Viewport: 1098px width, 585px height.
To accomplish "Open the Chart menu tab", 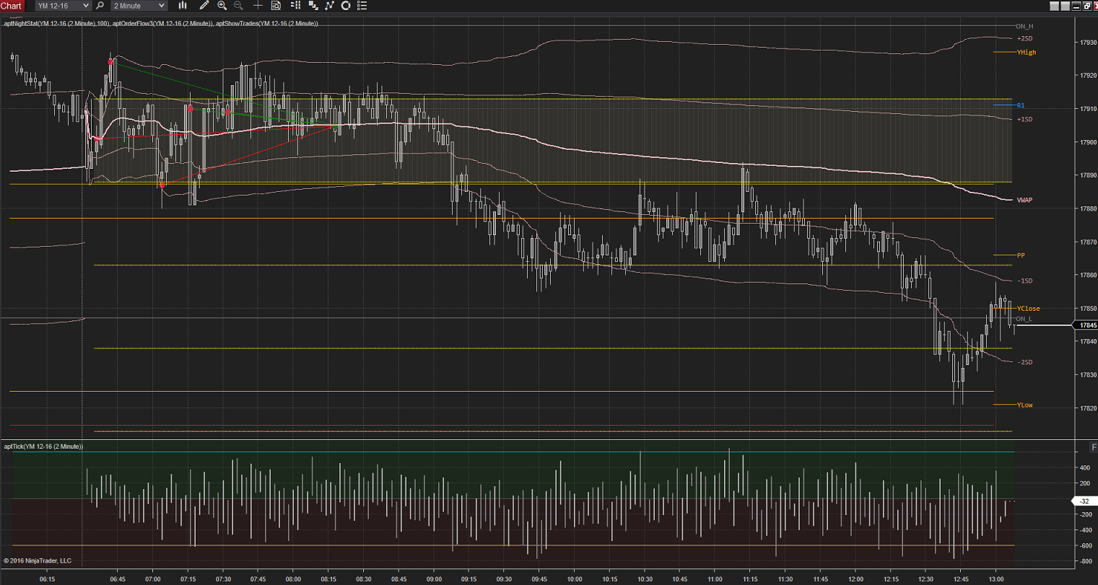I will pos(12,6).
